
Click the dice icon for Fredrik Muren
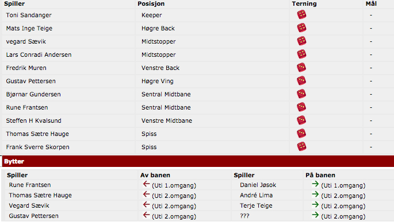pos(301,67)
